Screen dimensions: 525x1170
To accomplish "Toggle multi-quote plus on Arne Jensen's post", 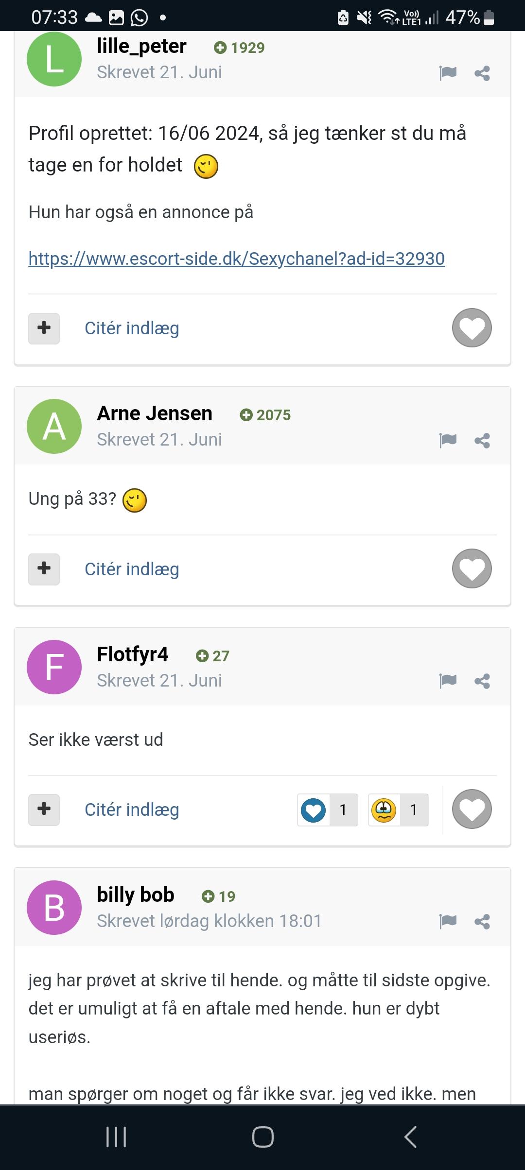I will pyautogui.click(x=44, y=569).
